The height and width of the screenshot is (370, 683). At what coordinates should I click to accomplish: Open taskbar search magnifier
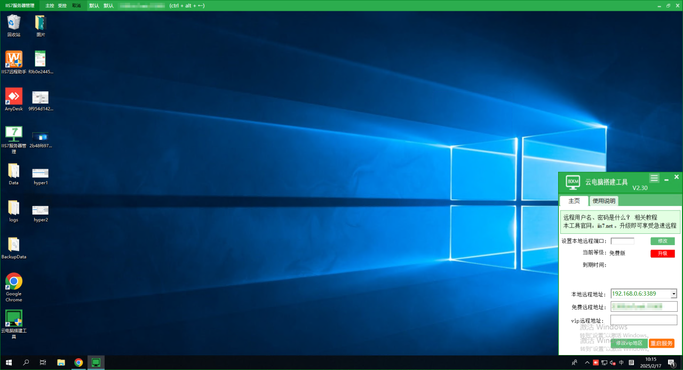[26, 363]
